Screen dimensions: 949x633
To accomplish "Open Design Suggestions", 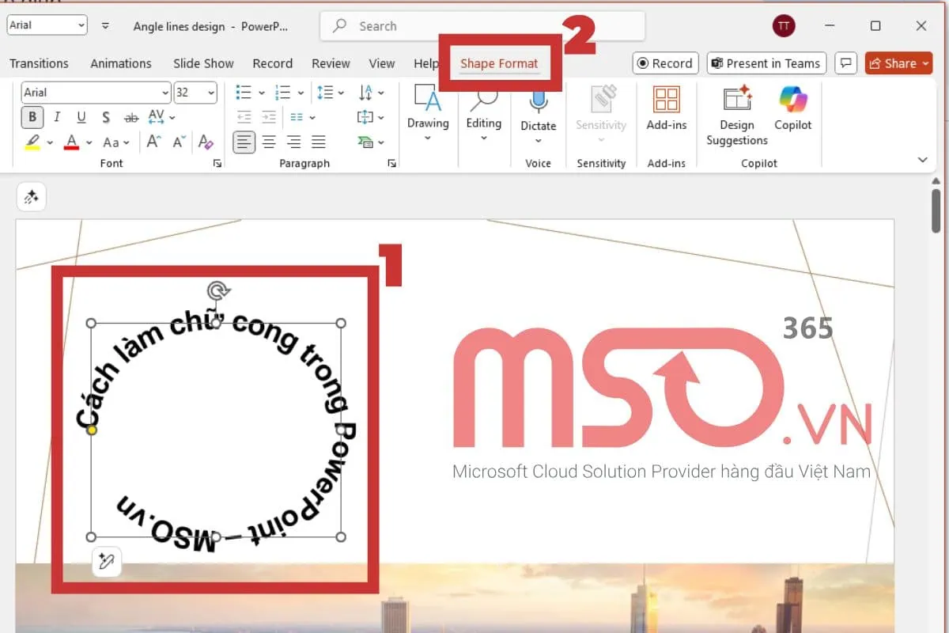I will [737, 115].
